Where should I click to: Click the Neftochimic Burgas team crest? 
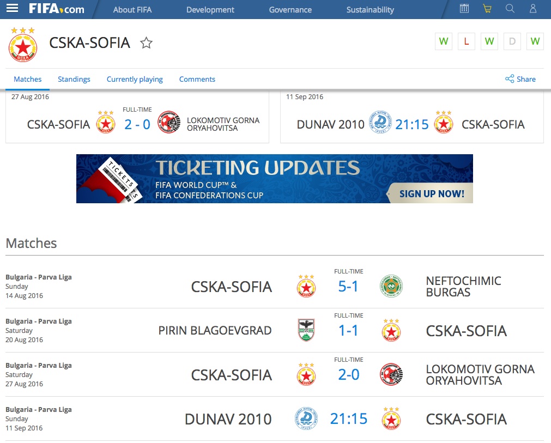tap(391, 287)
